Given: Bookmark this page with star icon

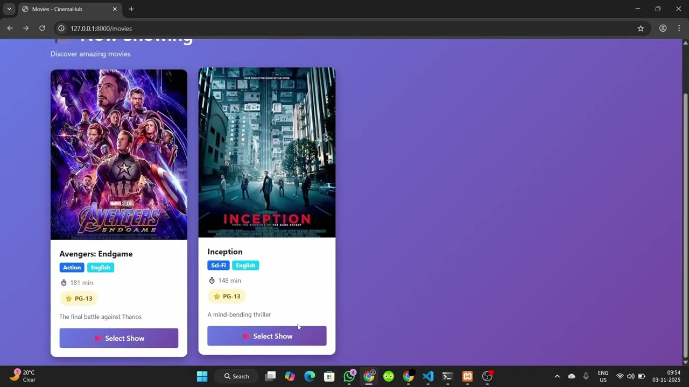Looking at the screenshot, I should point(641,28).
